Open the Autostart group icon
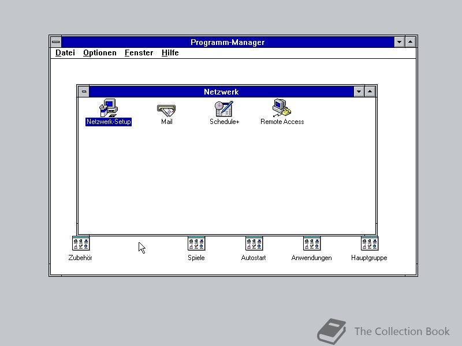Screen dimensions: 462x346 254,243
